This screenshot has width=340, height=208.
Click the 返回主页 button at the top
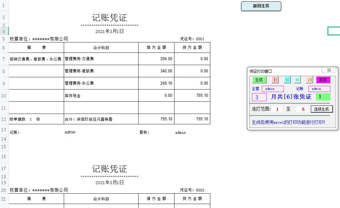point(261,6)
